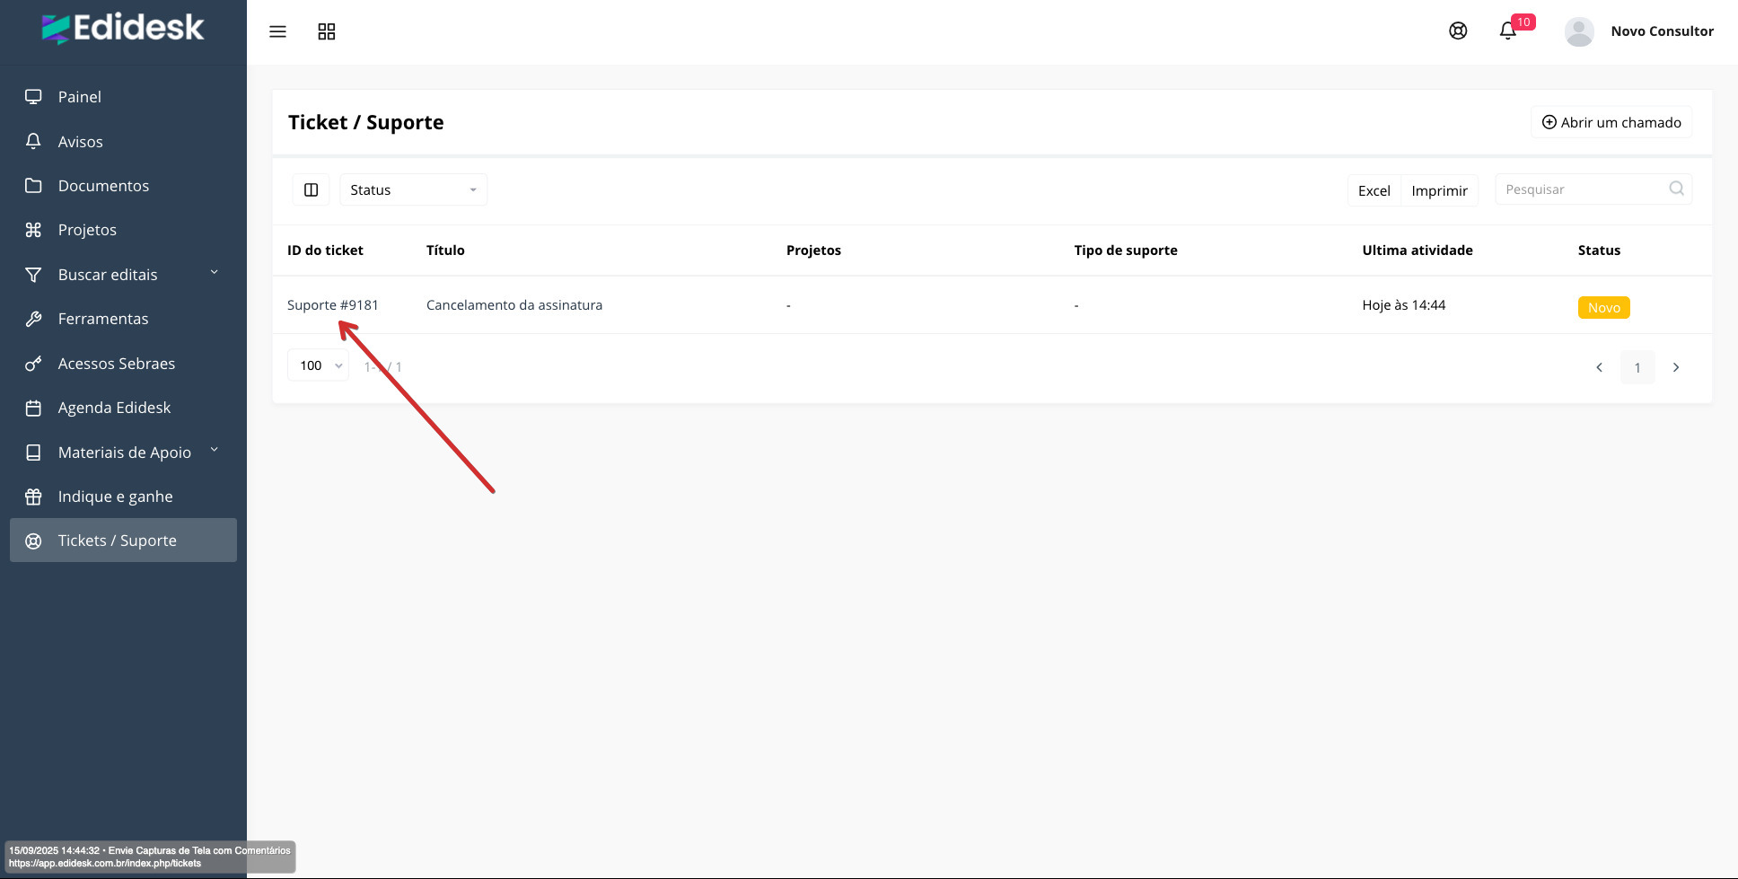This screenshot has width=1738, height=879.
Task: Select Ferramentas in the sidebar
Action: [103, 319]
